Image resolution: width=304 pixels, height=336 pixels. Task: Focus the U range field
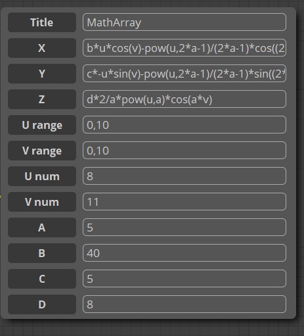click(185, 125)
